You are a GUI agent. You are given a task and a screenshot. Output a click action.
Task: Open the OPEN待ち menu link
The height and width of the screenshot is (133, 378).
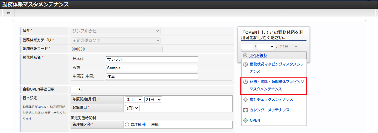click(x=258, y=55)
